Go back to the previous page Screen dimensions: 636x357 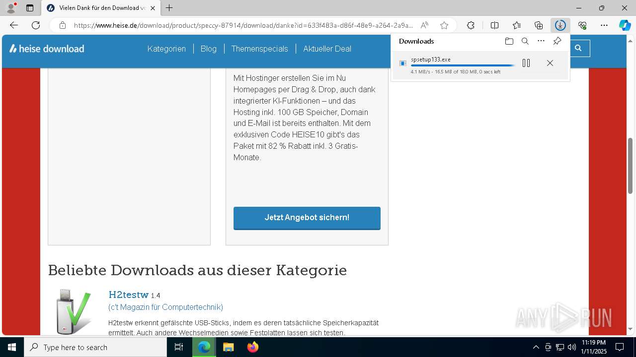click(x=14, y=25)
